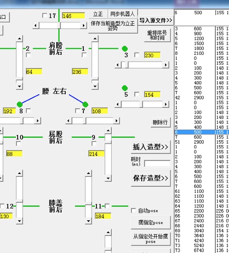
Task: Toggle the 自动pose checkbox
Action: (134, 210)
